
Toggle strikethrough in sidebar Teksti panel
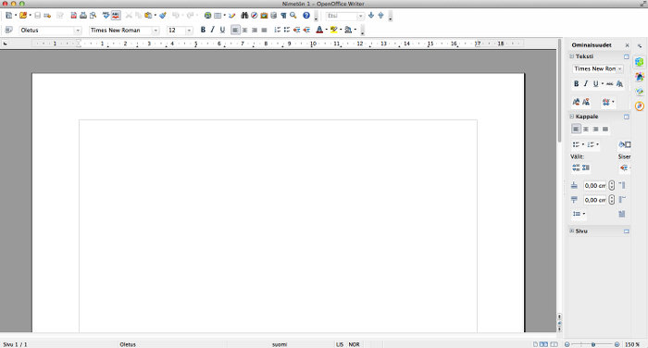609,83
